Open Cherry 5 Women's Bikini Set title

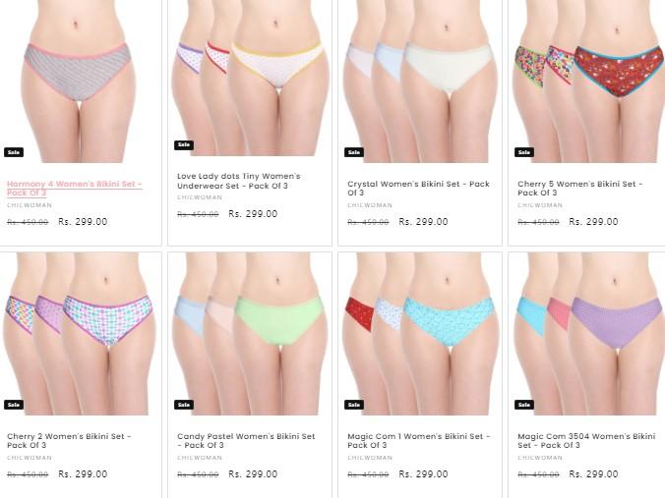click(579, 188)
